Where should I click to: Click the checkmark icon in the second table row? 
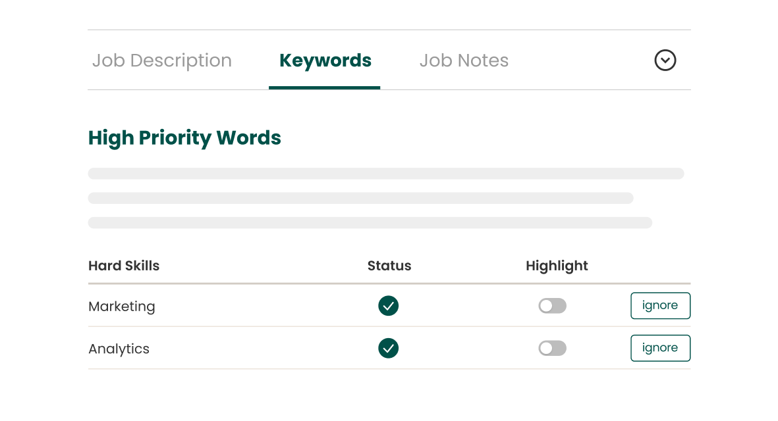pos(389,348)
